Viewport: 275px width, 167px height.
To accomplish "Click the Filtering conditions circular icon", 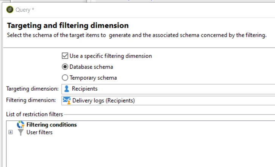I will pos(20,124).
